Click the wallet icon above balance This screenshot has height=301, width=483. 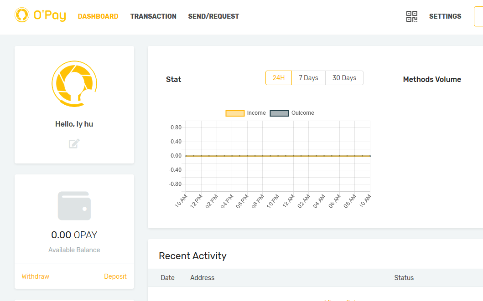click(x=74, y=206)
